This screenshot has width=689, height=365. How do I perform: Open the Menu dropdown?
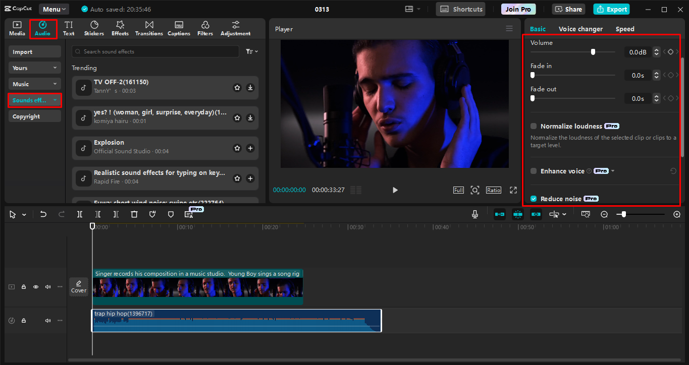(x=54, y=9)
